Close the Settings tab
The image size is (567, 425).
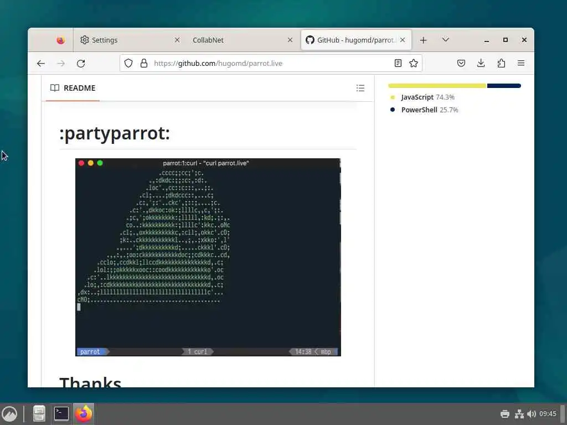[177, 40]
